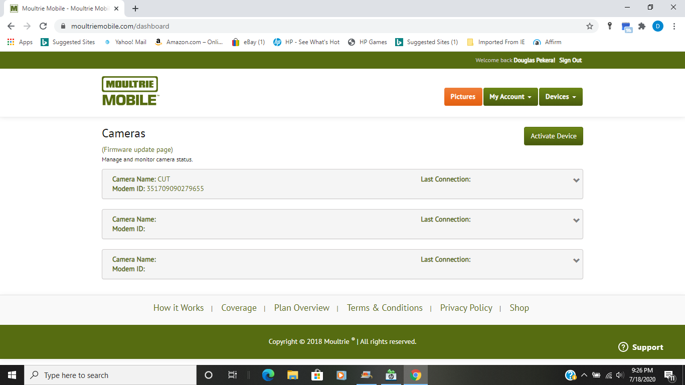Click the Activate Device button
685x385 pixels.
(x=554, y=136)
